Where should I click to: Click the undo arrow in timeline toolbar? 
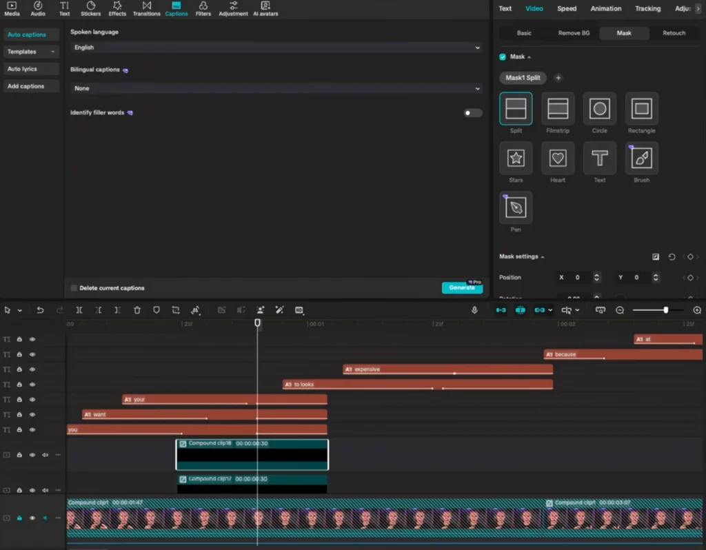(40, 310)
